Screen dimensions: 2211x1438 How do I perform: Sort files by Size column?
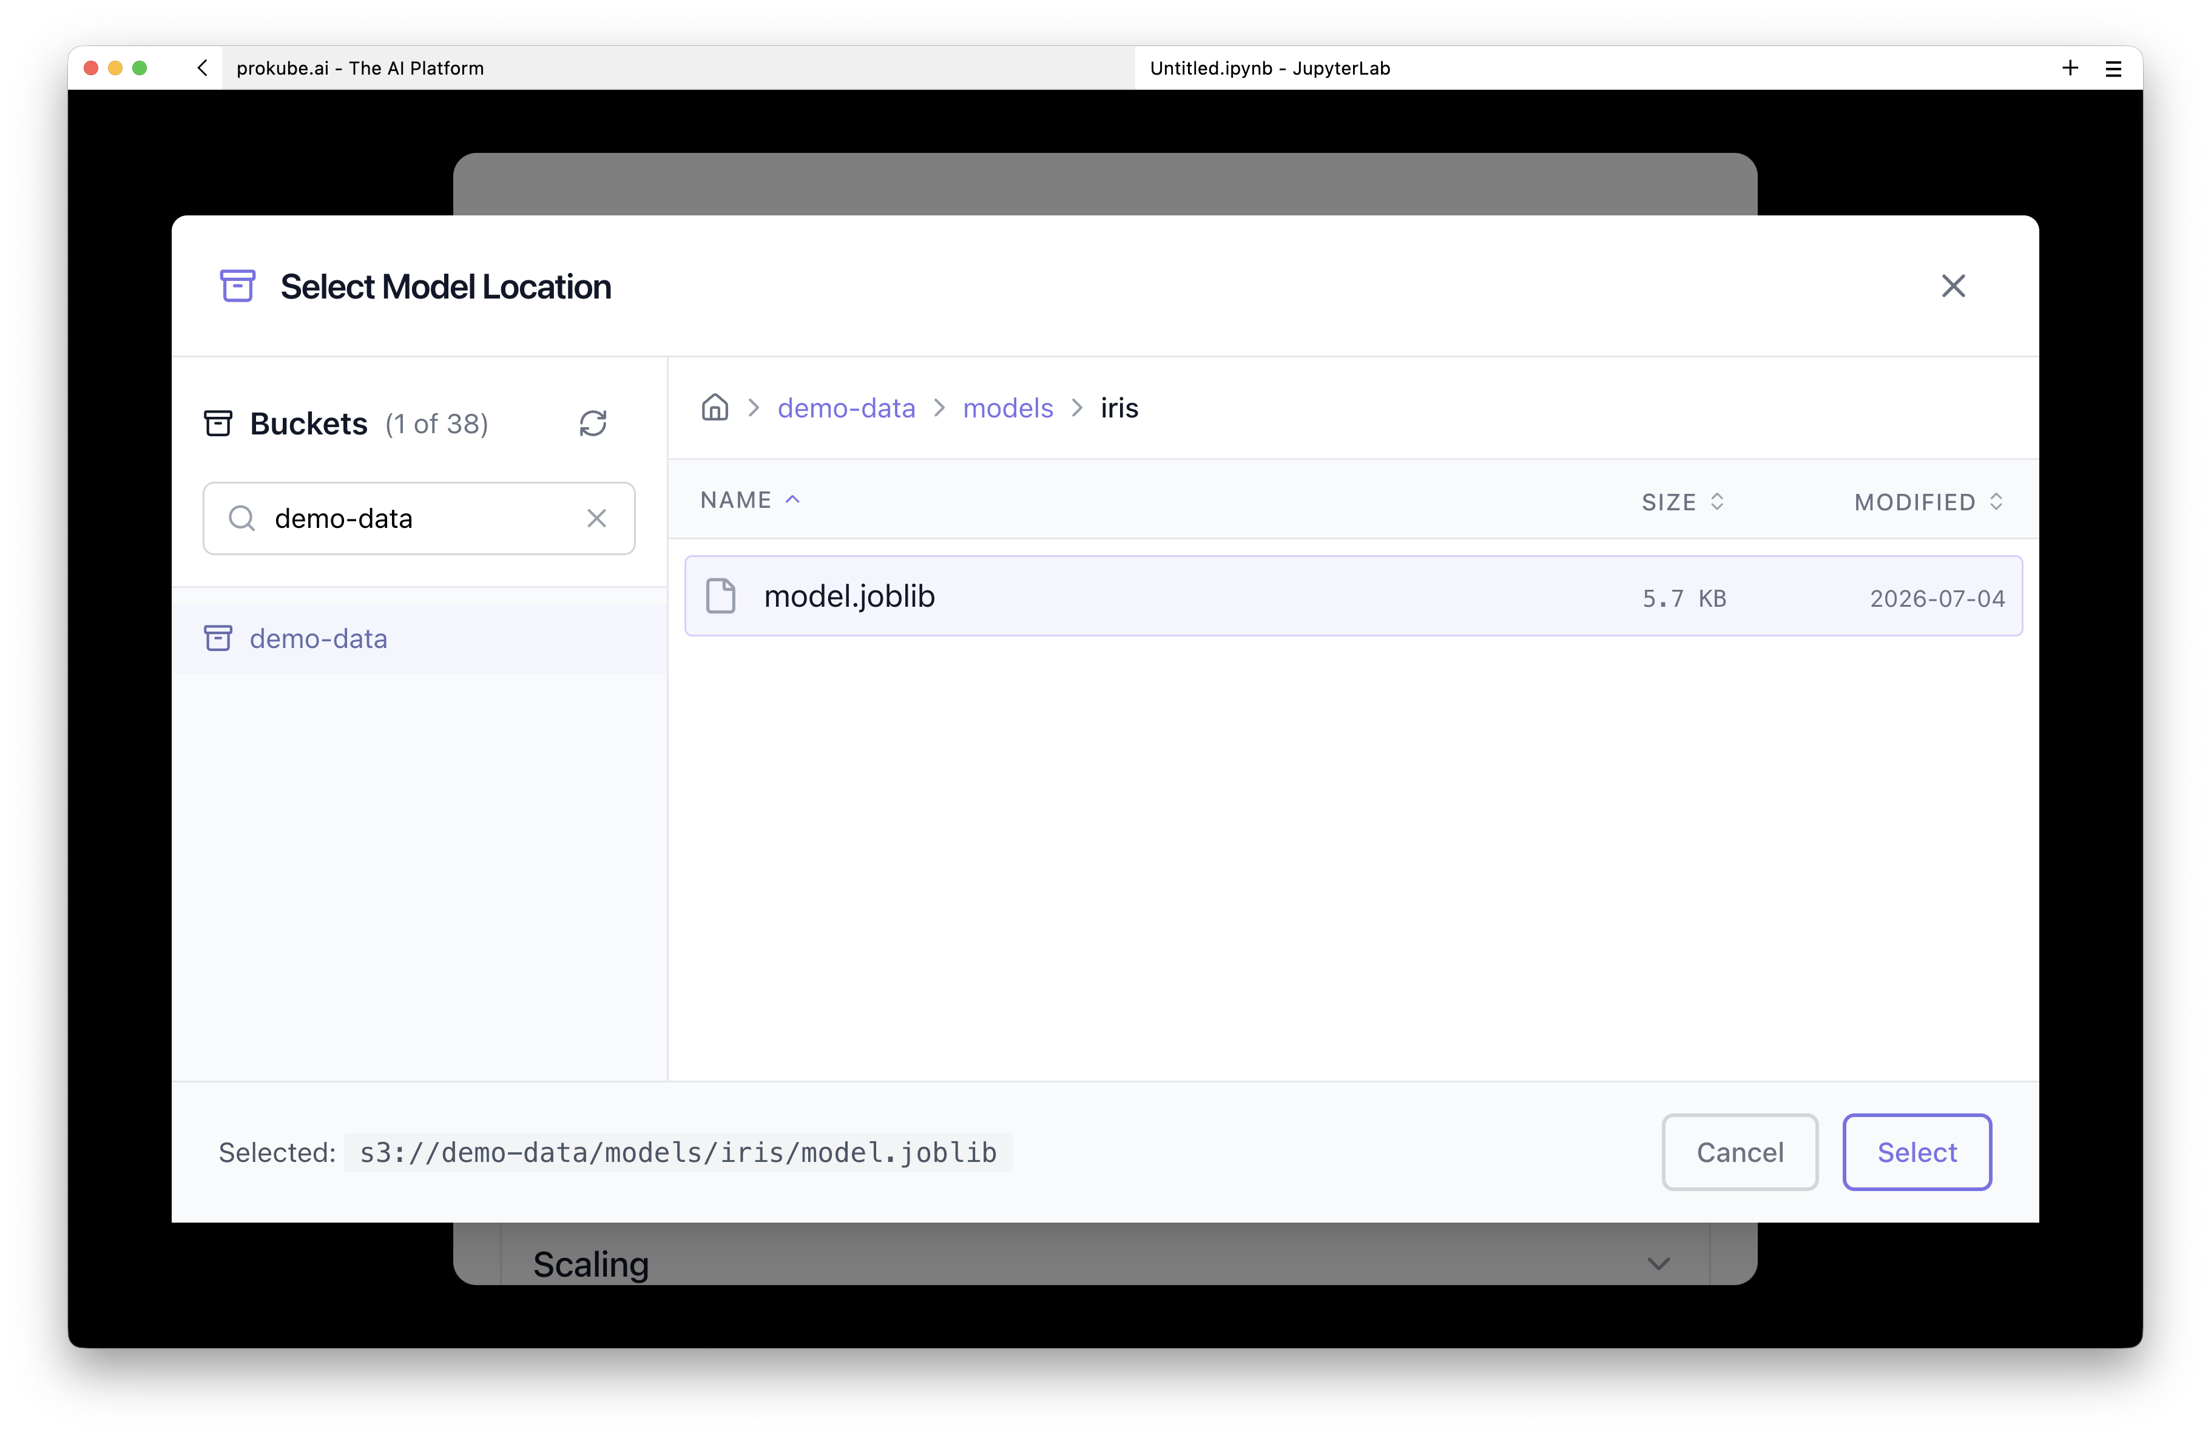(1683, 502)
